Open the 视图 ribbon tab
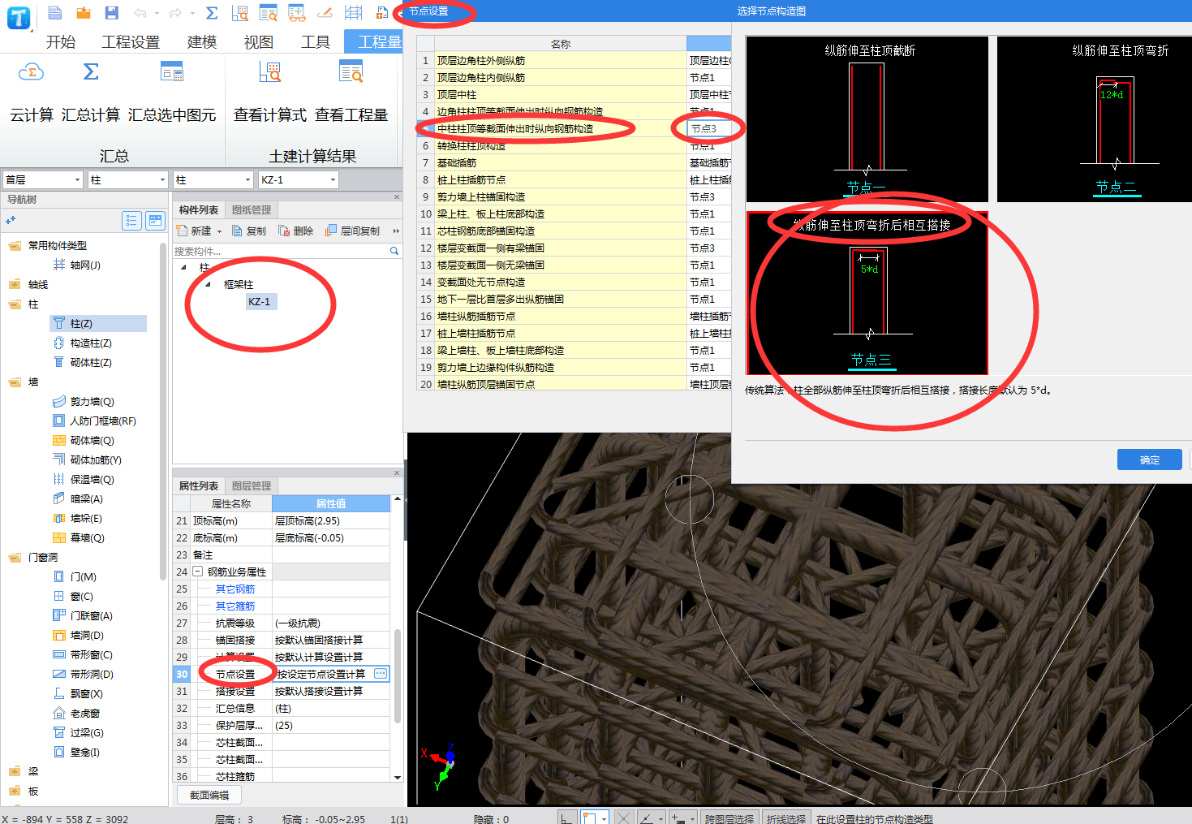 [x=258, y=41]
